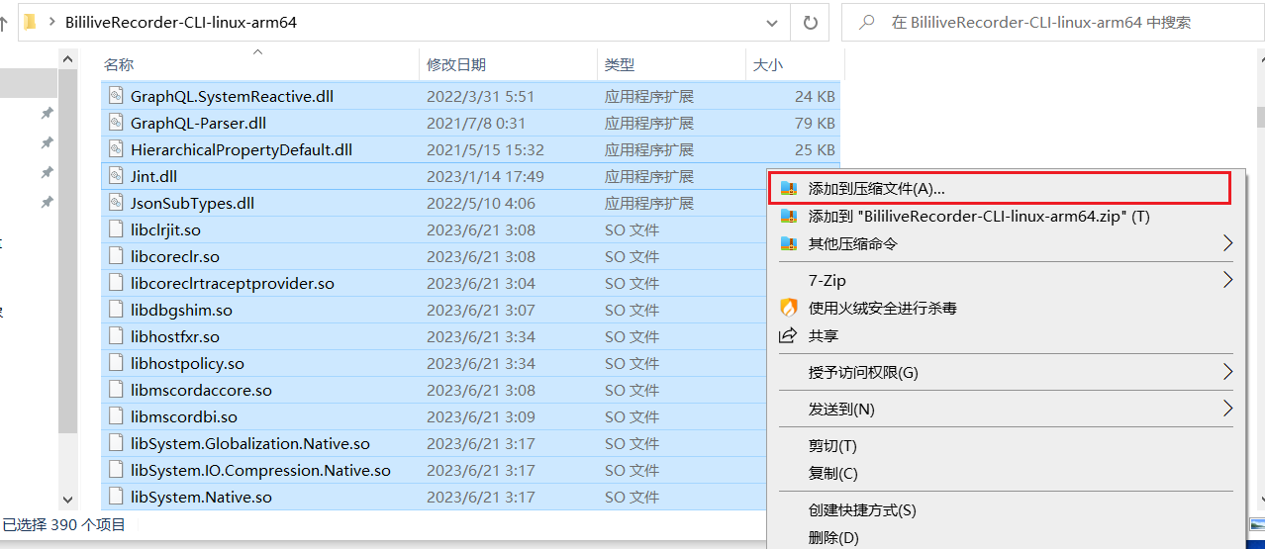The height and width of the screenshot is (549, 1265).
Task: Sort files by 名称 column header
Action: pyautogui.click(x=119, y=64)
